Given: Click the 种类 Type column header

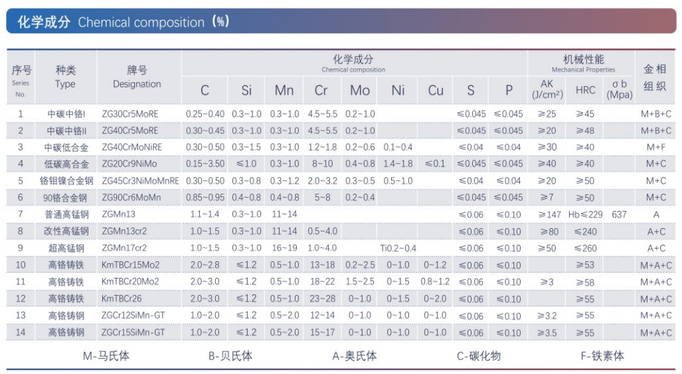Looking at the screenshot, I should coord(65,77).
